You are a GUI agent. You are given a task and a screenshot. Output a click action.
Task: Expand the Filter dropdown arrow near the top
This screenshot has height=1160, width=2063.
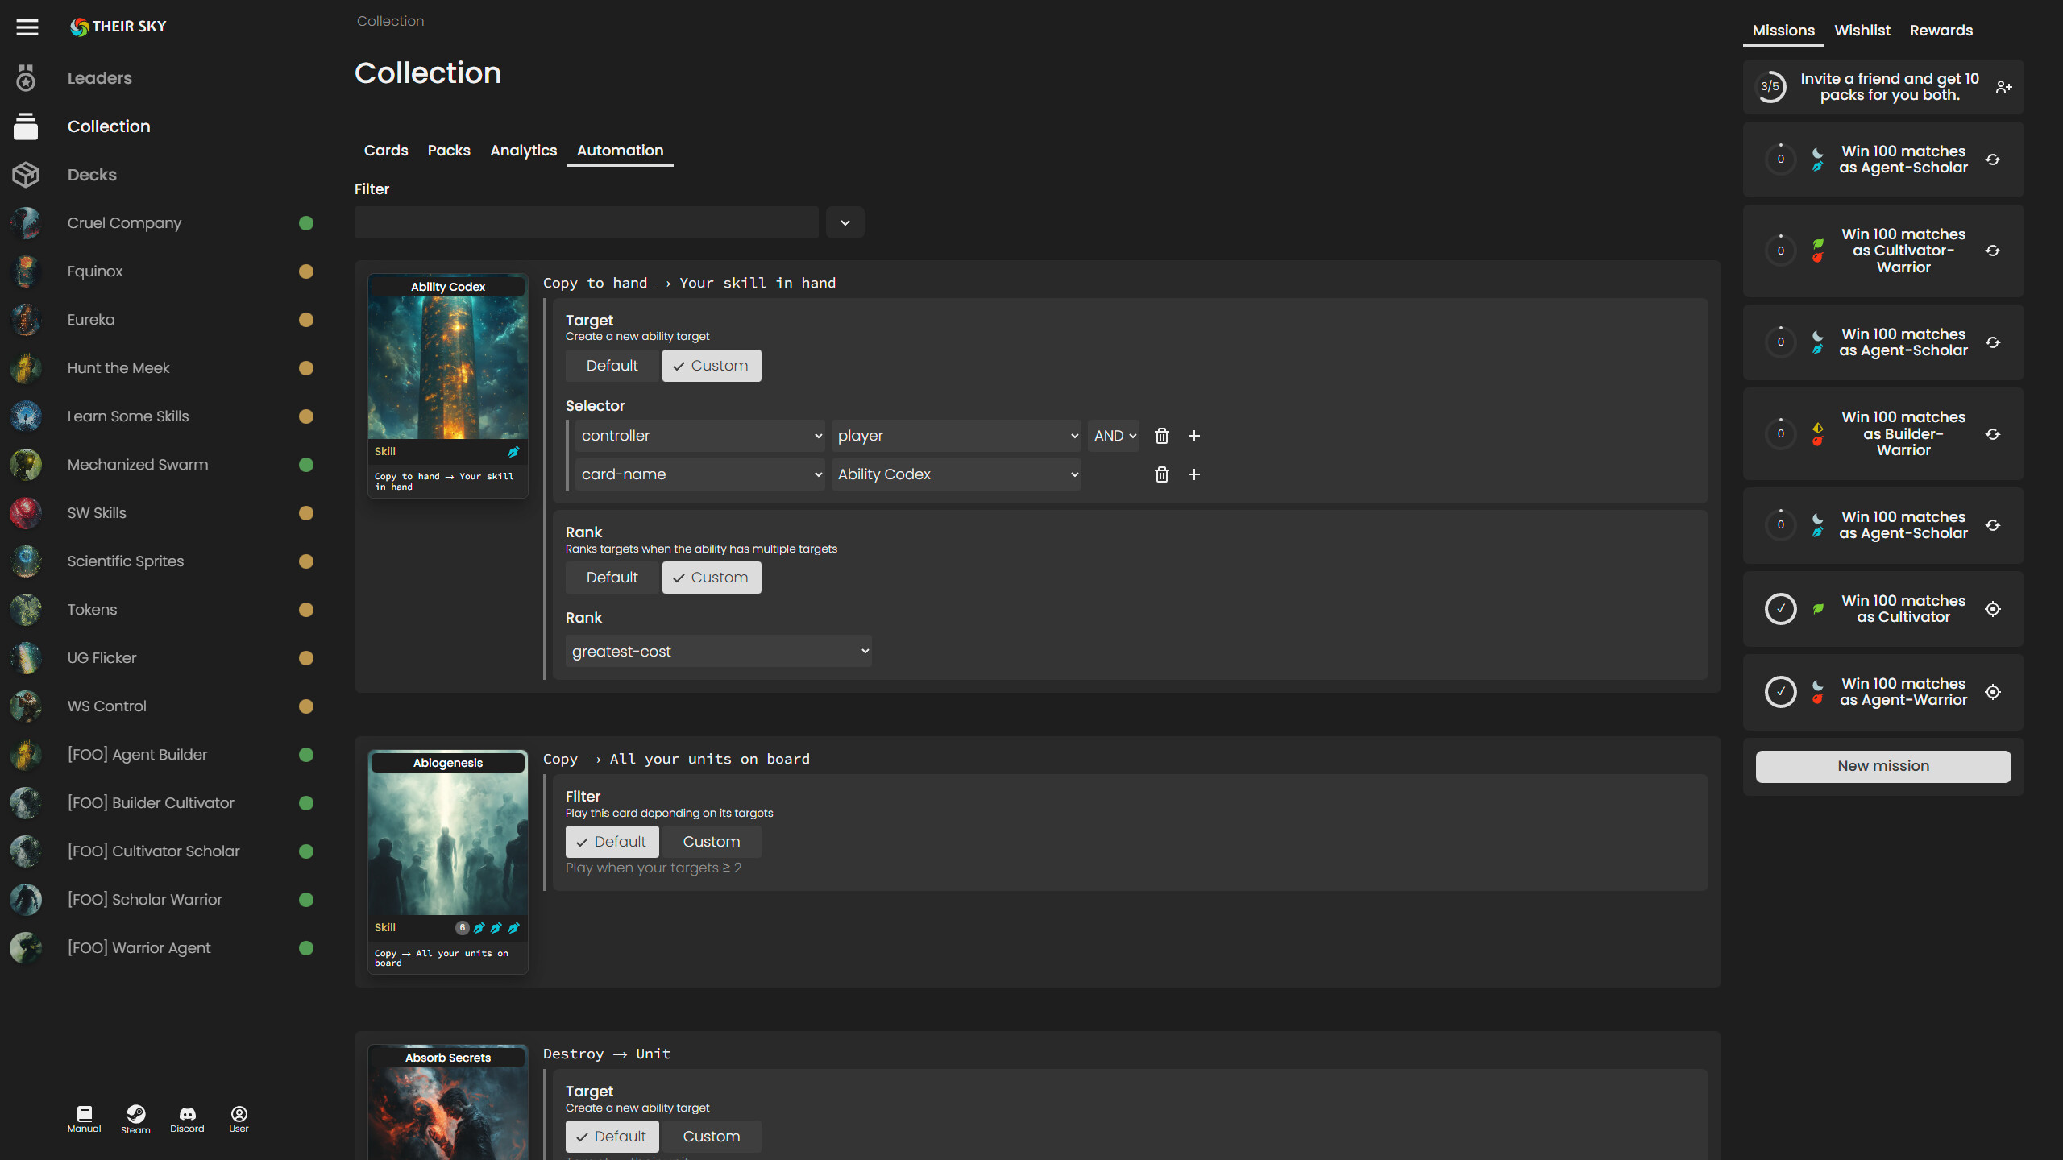click(845, 222)
